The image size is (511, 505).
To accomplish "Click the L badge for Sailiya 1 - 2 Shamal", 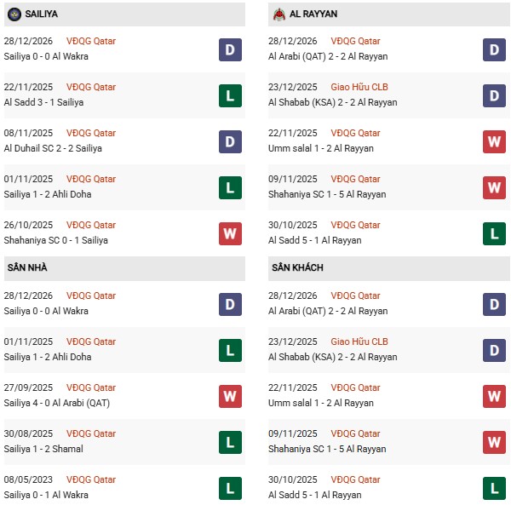I will tap(230, 442).
